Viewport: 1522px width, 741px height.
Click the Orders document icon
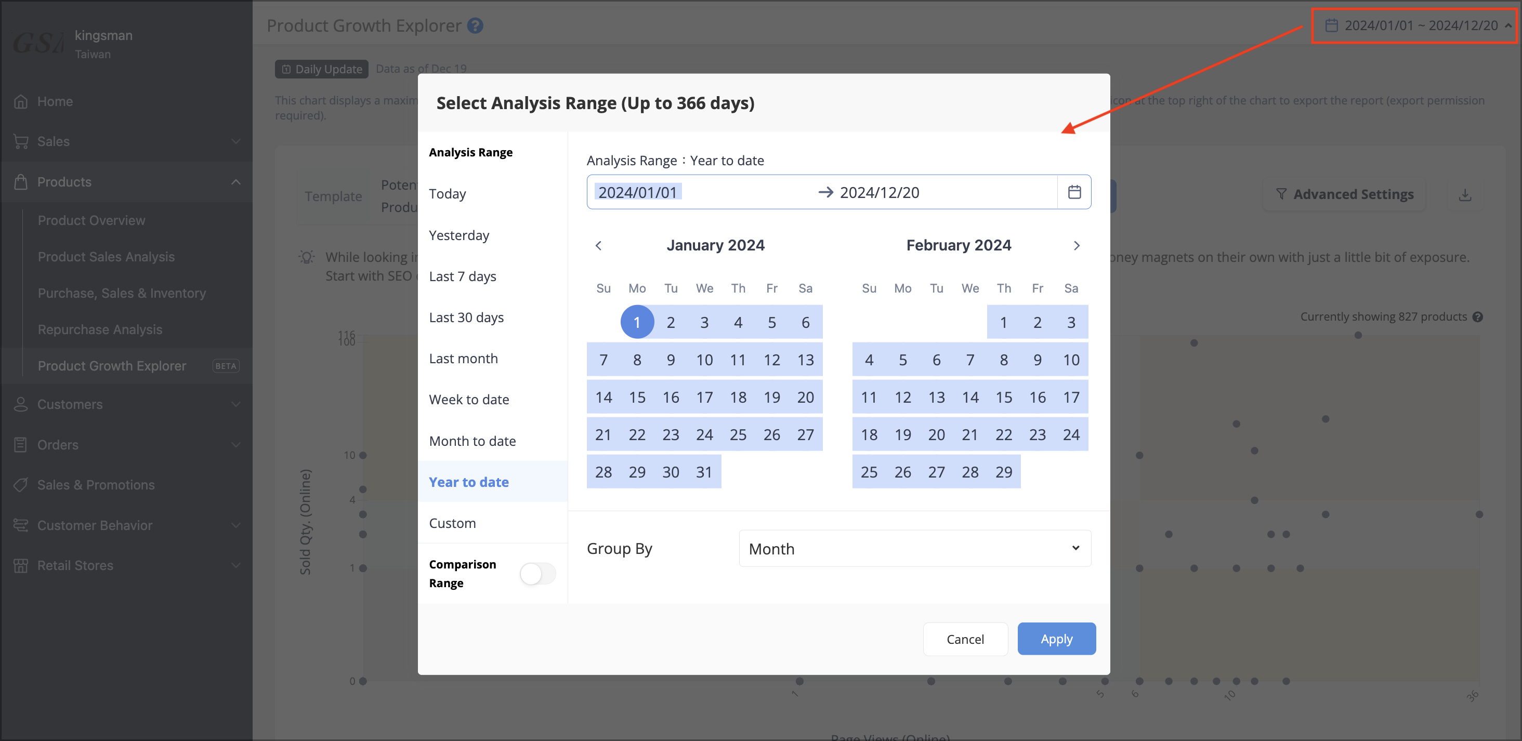[x=21, y=445]
